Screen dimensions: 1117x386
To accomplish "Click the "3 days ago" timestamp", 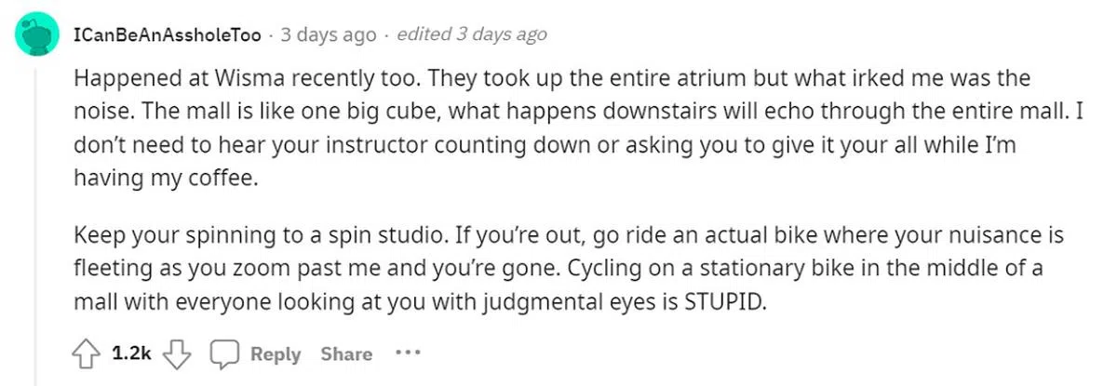I will point(329,35).
